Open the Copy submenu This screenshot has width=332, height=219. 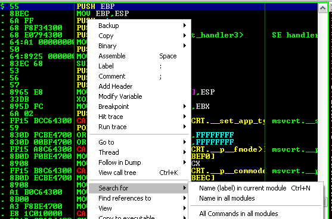139,36
